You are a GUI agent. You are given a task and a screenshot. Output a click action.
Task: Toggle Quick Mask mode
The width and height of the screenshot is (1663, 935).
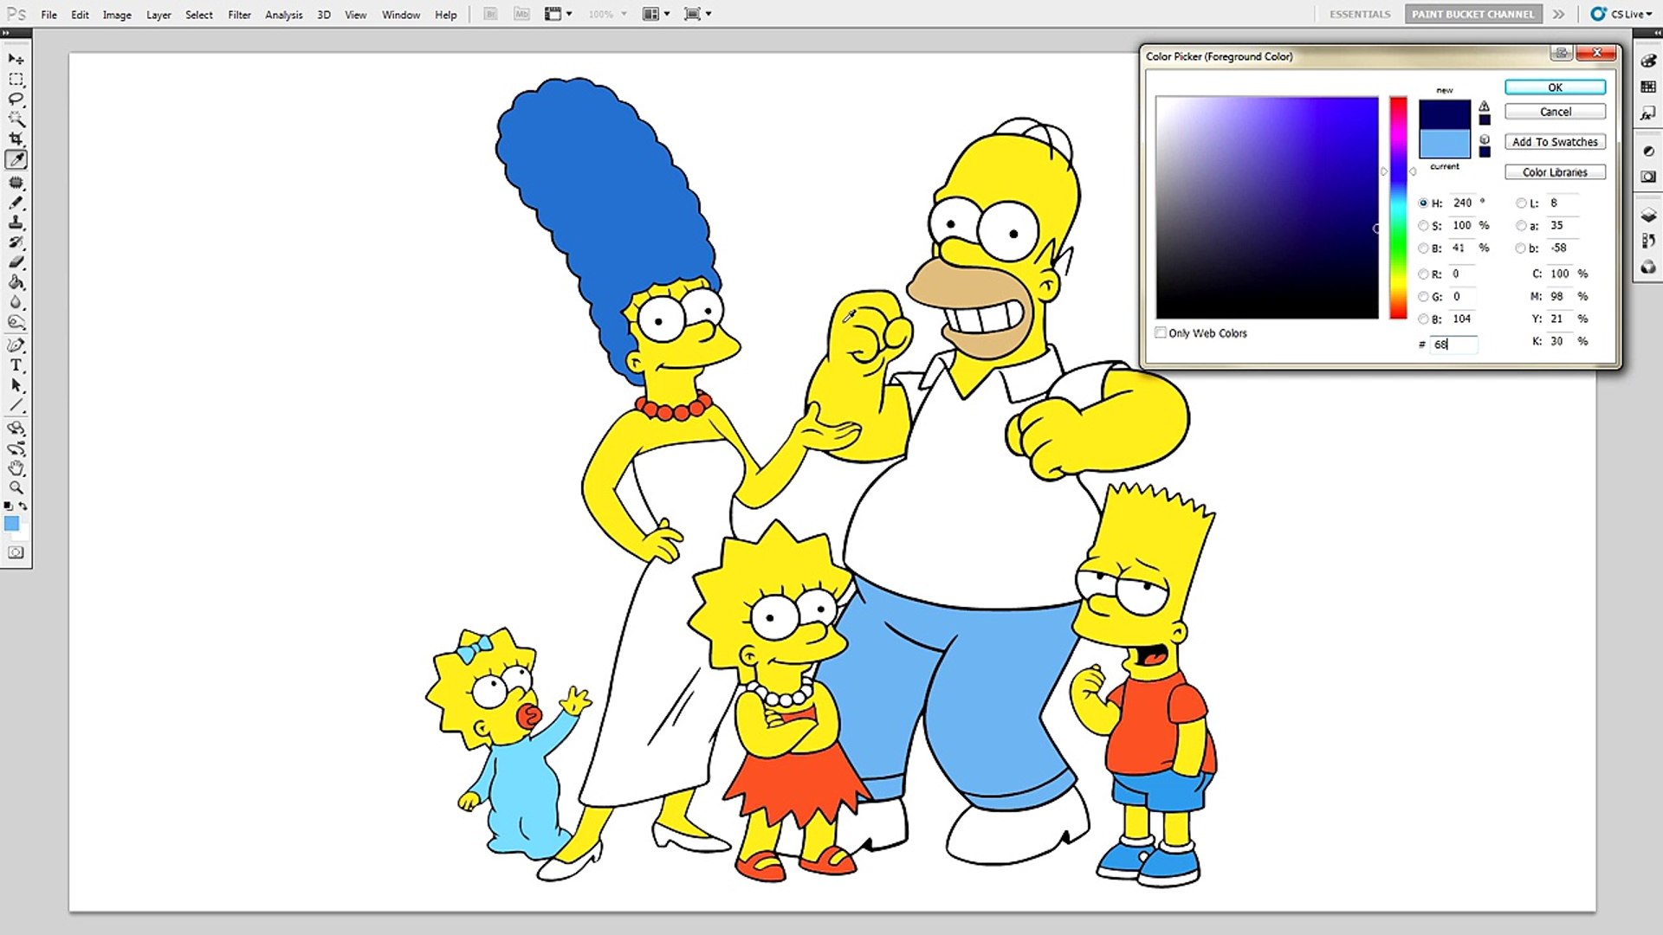click(16, 552)
